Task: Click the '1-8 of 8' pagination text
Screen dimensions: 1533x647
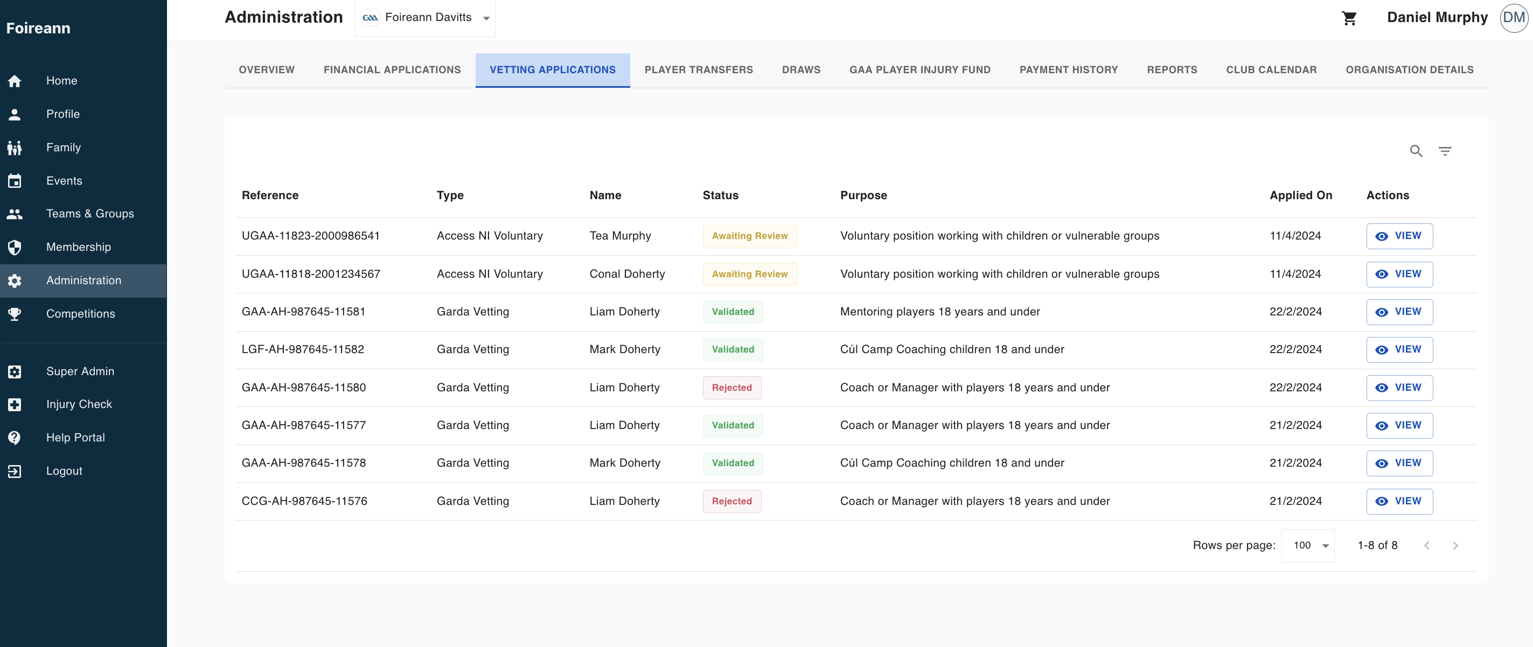Action: point(1377,545)
